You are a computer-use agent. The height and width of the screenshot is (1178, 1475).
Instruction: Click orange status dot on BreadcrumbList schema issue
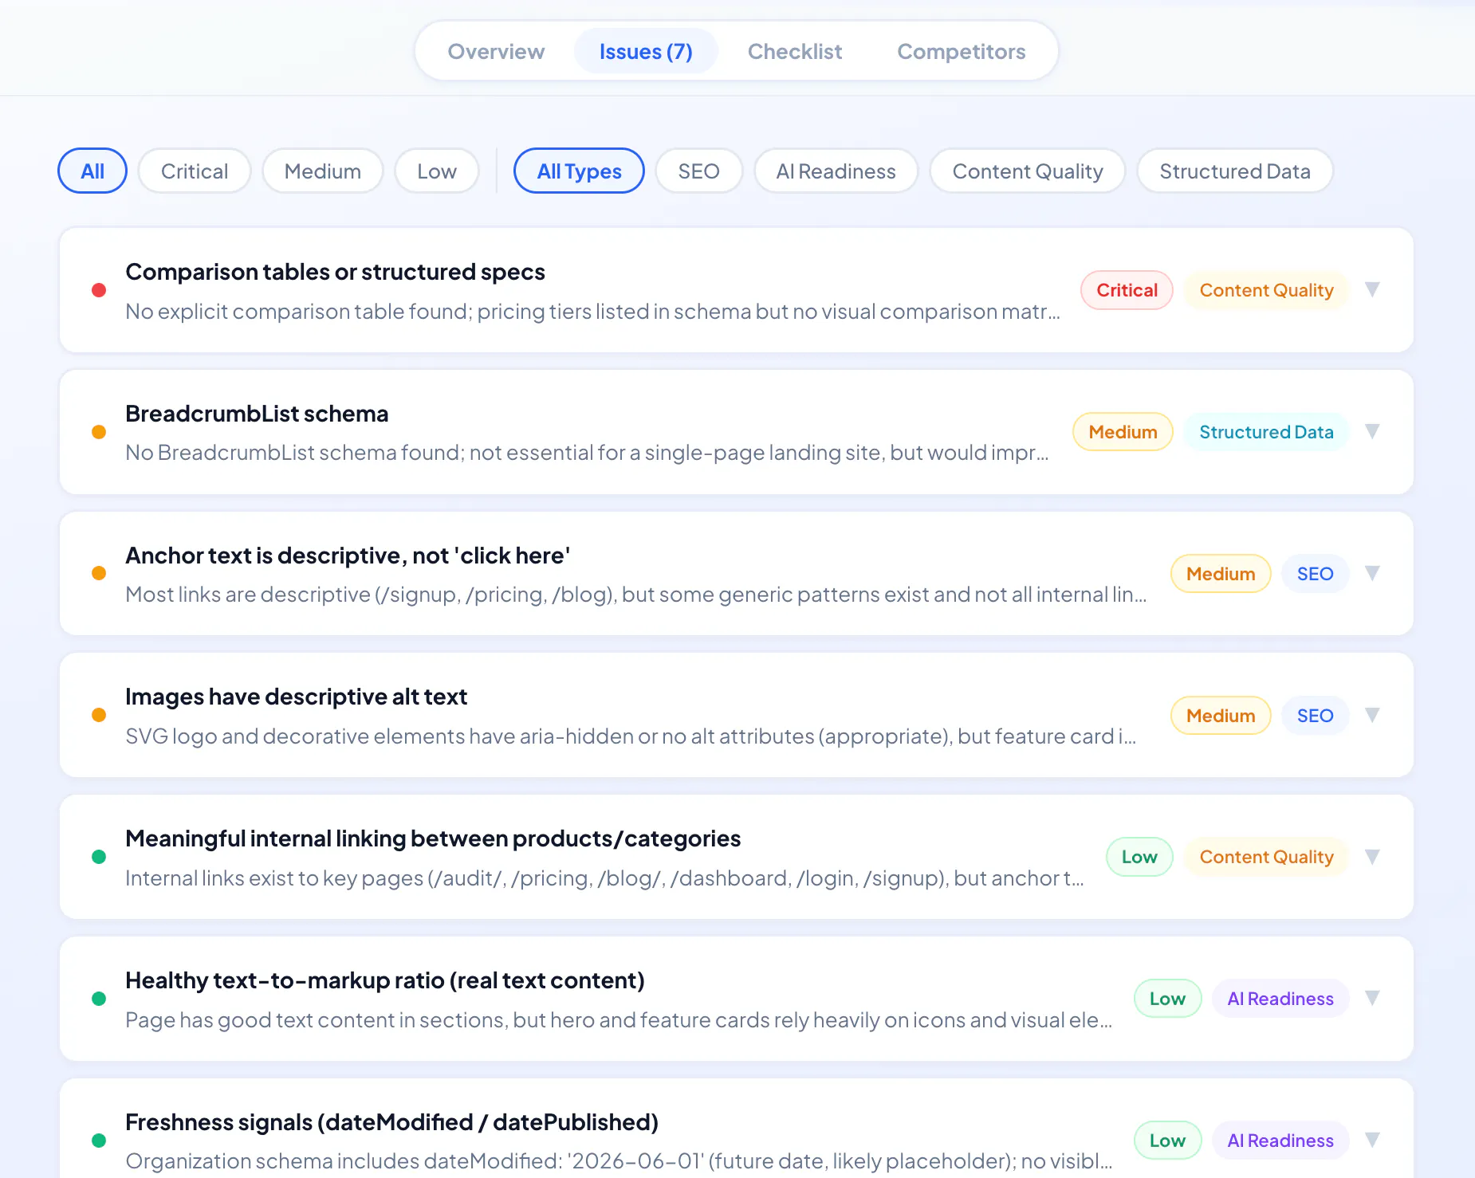(x=99, y=432)
